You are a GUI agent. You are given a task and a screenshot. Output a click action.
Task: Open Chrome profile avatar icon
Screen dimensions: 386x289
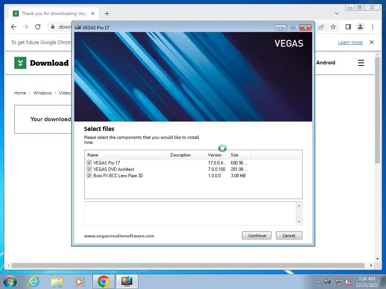(360, 27)
